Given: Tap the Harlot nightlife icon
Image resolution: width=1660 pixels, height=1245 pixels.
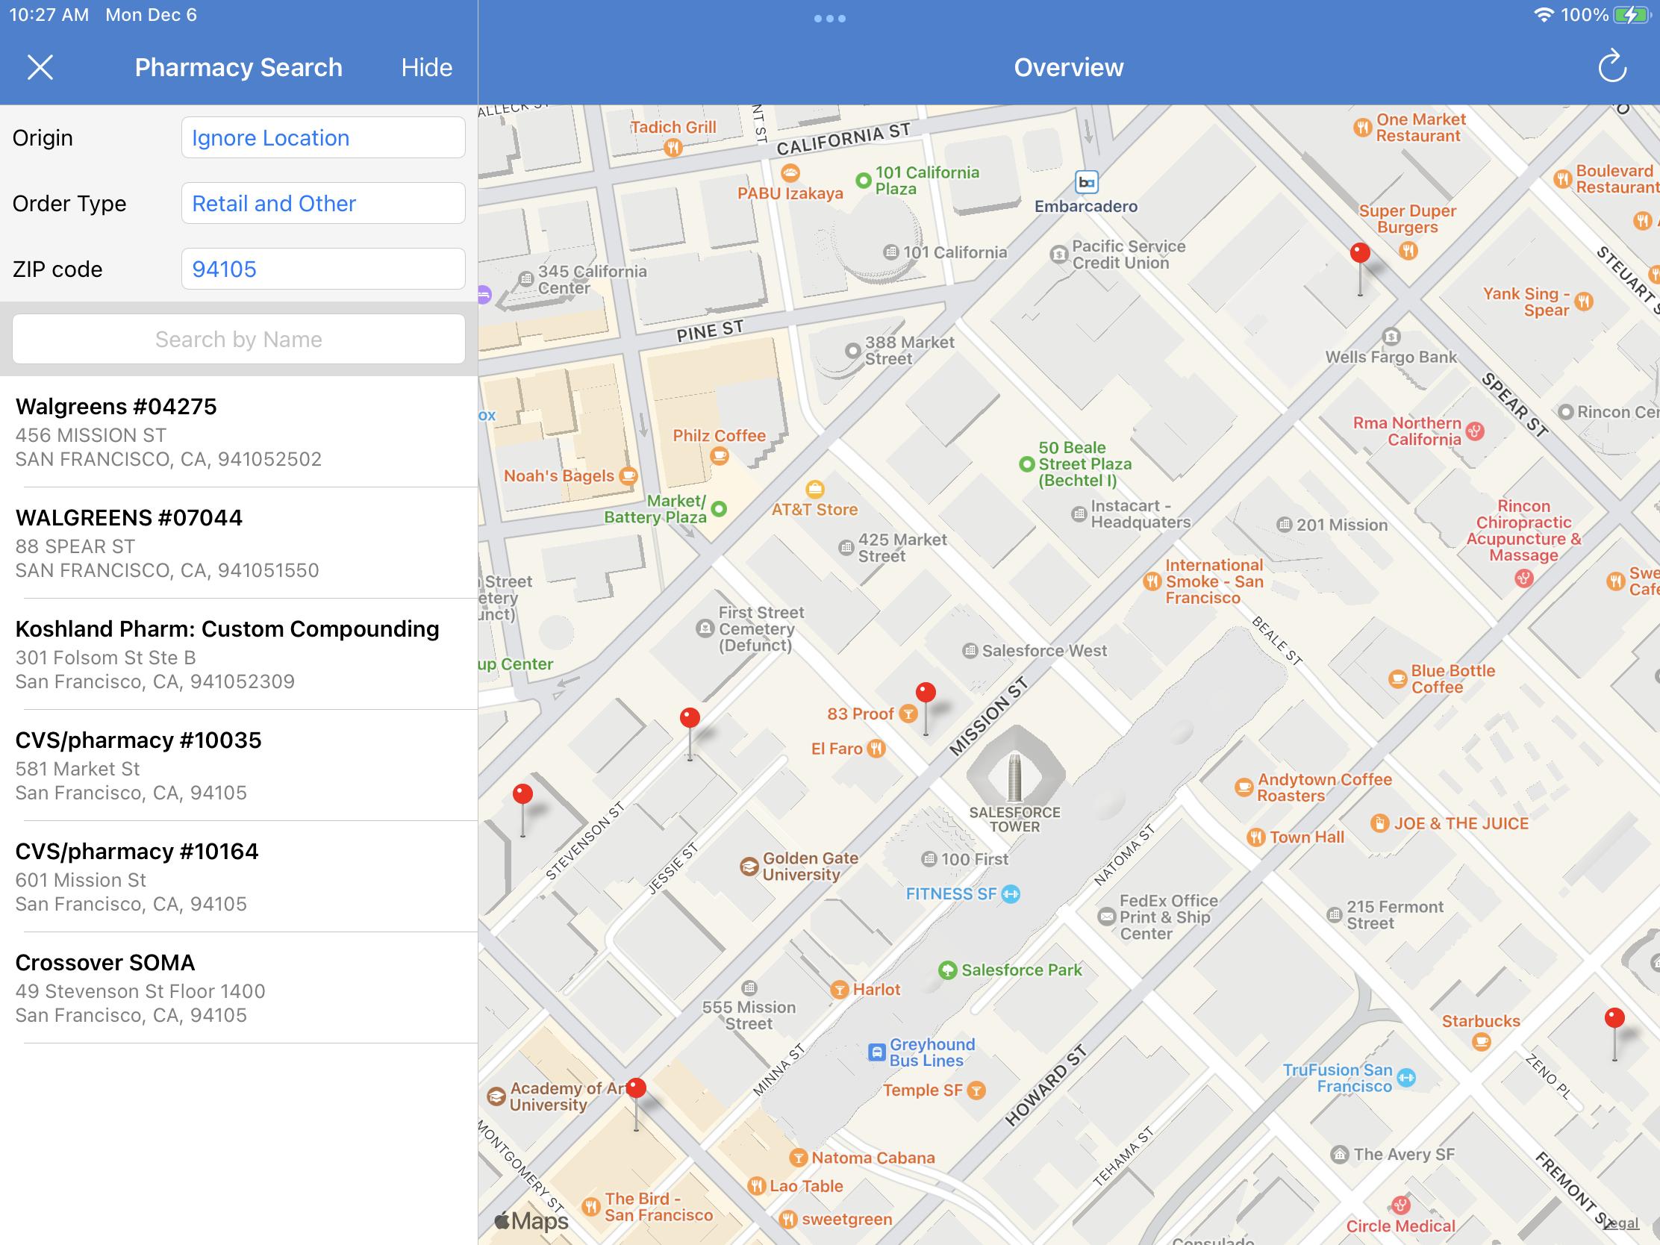Looking at the screenshot, I should (840, 990).
